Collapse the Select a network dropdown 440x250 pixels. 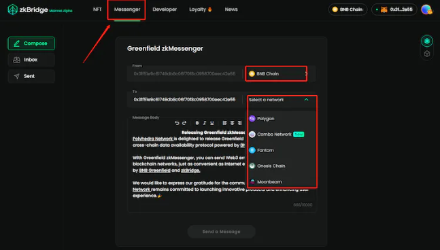tap(306, 99)
